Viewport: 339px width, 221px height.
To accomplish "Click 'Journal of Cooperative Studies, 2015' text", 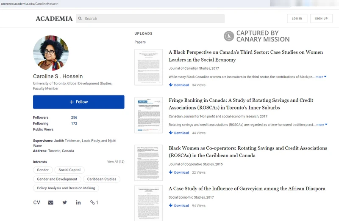I will coord(196,164).
